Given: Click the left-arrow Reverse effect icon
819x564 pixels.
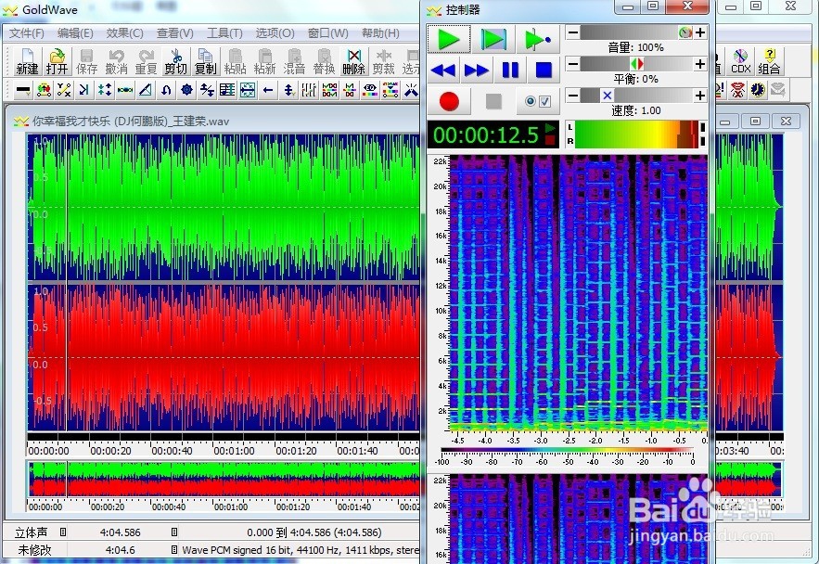Looking at the screenshot, I should [268, 90].
